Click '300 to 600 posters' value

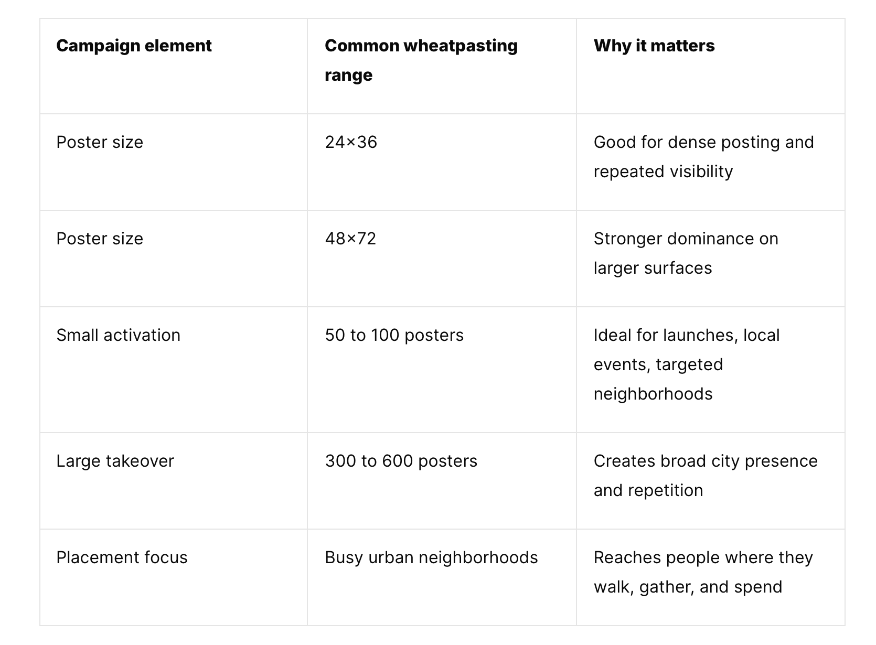401,461
